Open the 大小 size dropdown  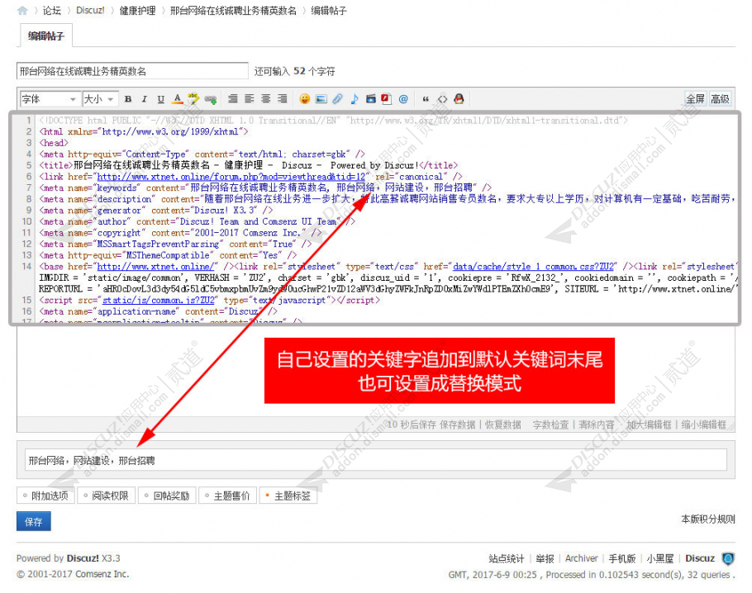click(100, 99)
